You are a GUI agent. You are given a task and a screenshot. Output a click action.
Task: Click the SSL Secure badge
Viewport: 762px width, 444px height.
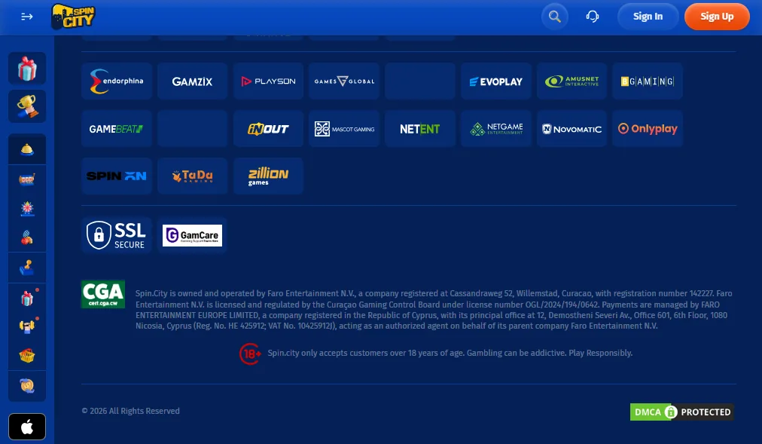click(x=117, y=235)
